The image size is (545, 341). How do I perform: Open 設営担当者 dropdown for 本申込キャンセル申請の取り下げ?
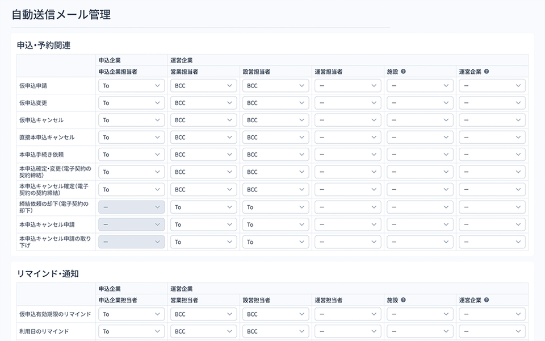pos(276,242)
